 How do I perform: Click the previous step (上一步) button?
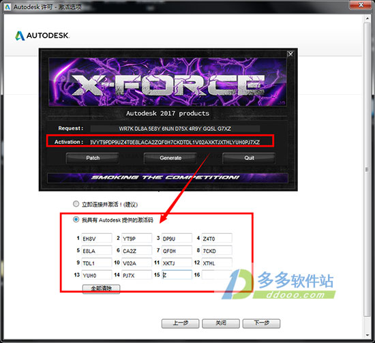tap(180, 323)
